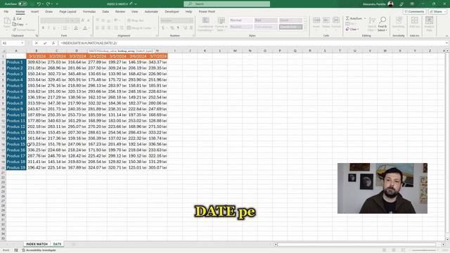Open Customize Quick Access Toolbar dropdown

pyautogui.click(x=57, y=4)
